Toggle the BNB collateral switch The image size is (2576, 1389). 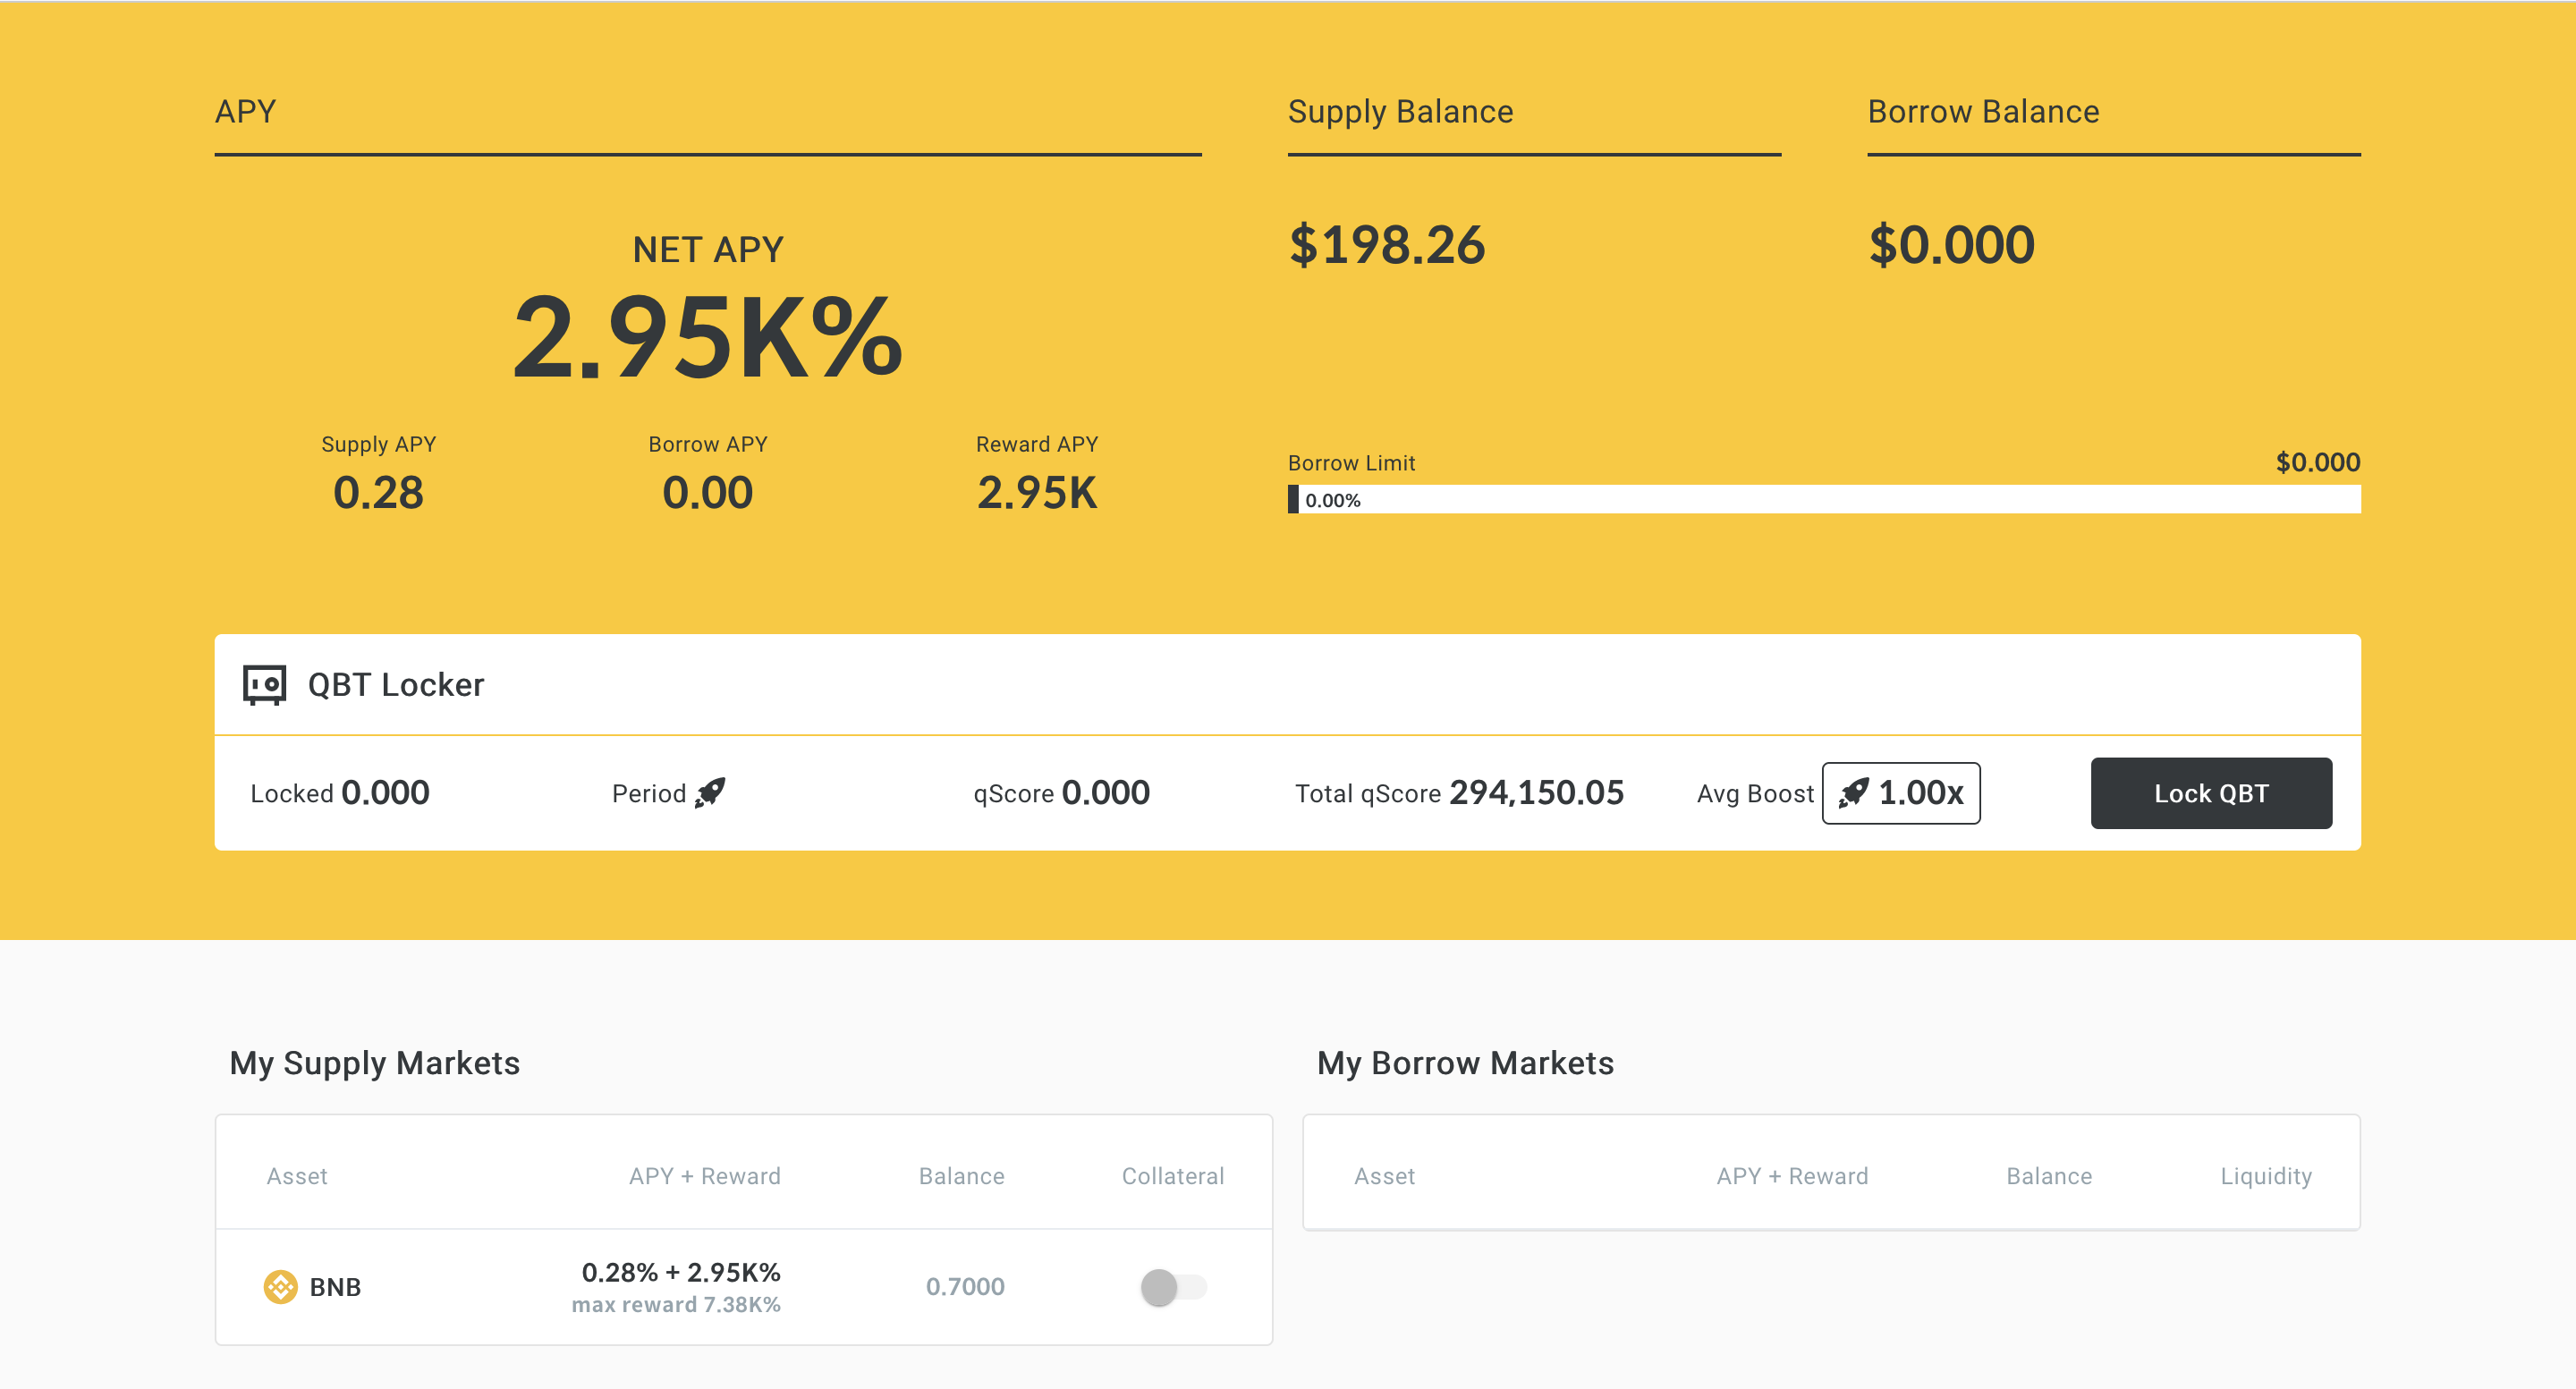(x=1172, y=1286)
